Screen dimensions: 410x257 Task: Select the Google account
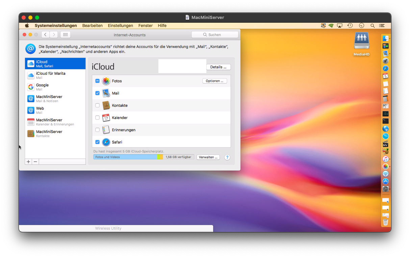tap(55, 87)
